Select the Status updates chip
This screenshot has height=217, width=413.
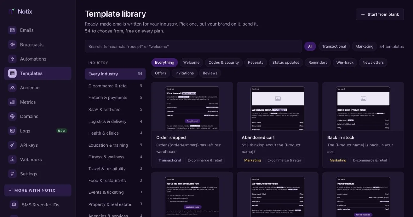coord(286,63)
